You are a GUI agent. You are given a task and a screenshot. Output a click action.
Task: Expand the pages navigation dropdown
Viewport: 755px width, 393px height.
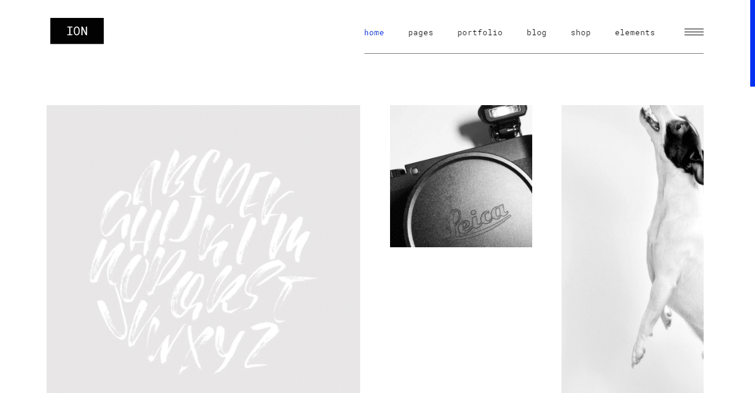click(x=421, y=33)
